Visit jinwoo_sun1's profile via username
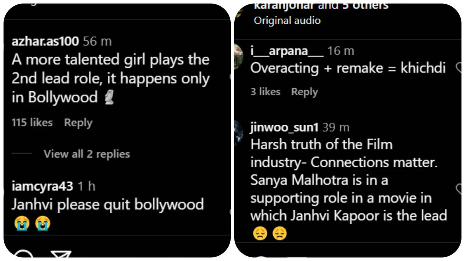 click(284, 127)
